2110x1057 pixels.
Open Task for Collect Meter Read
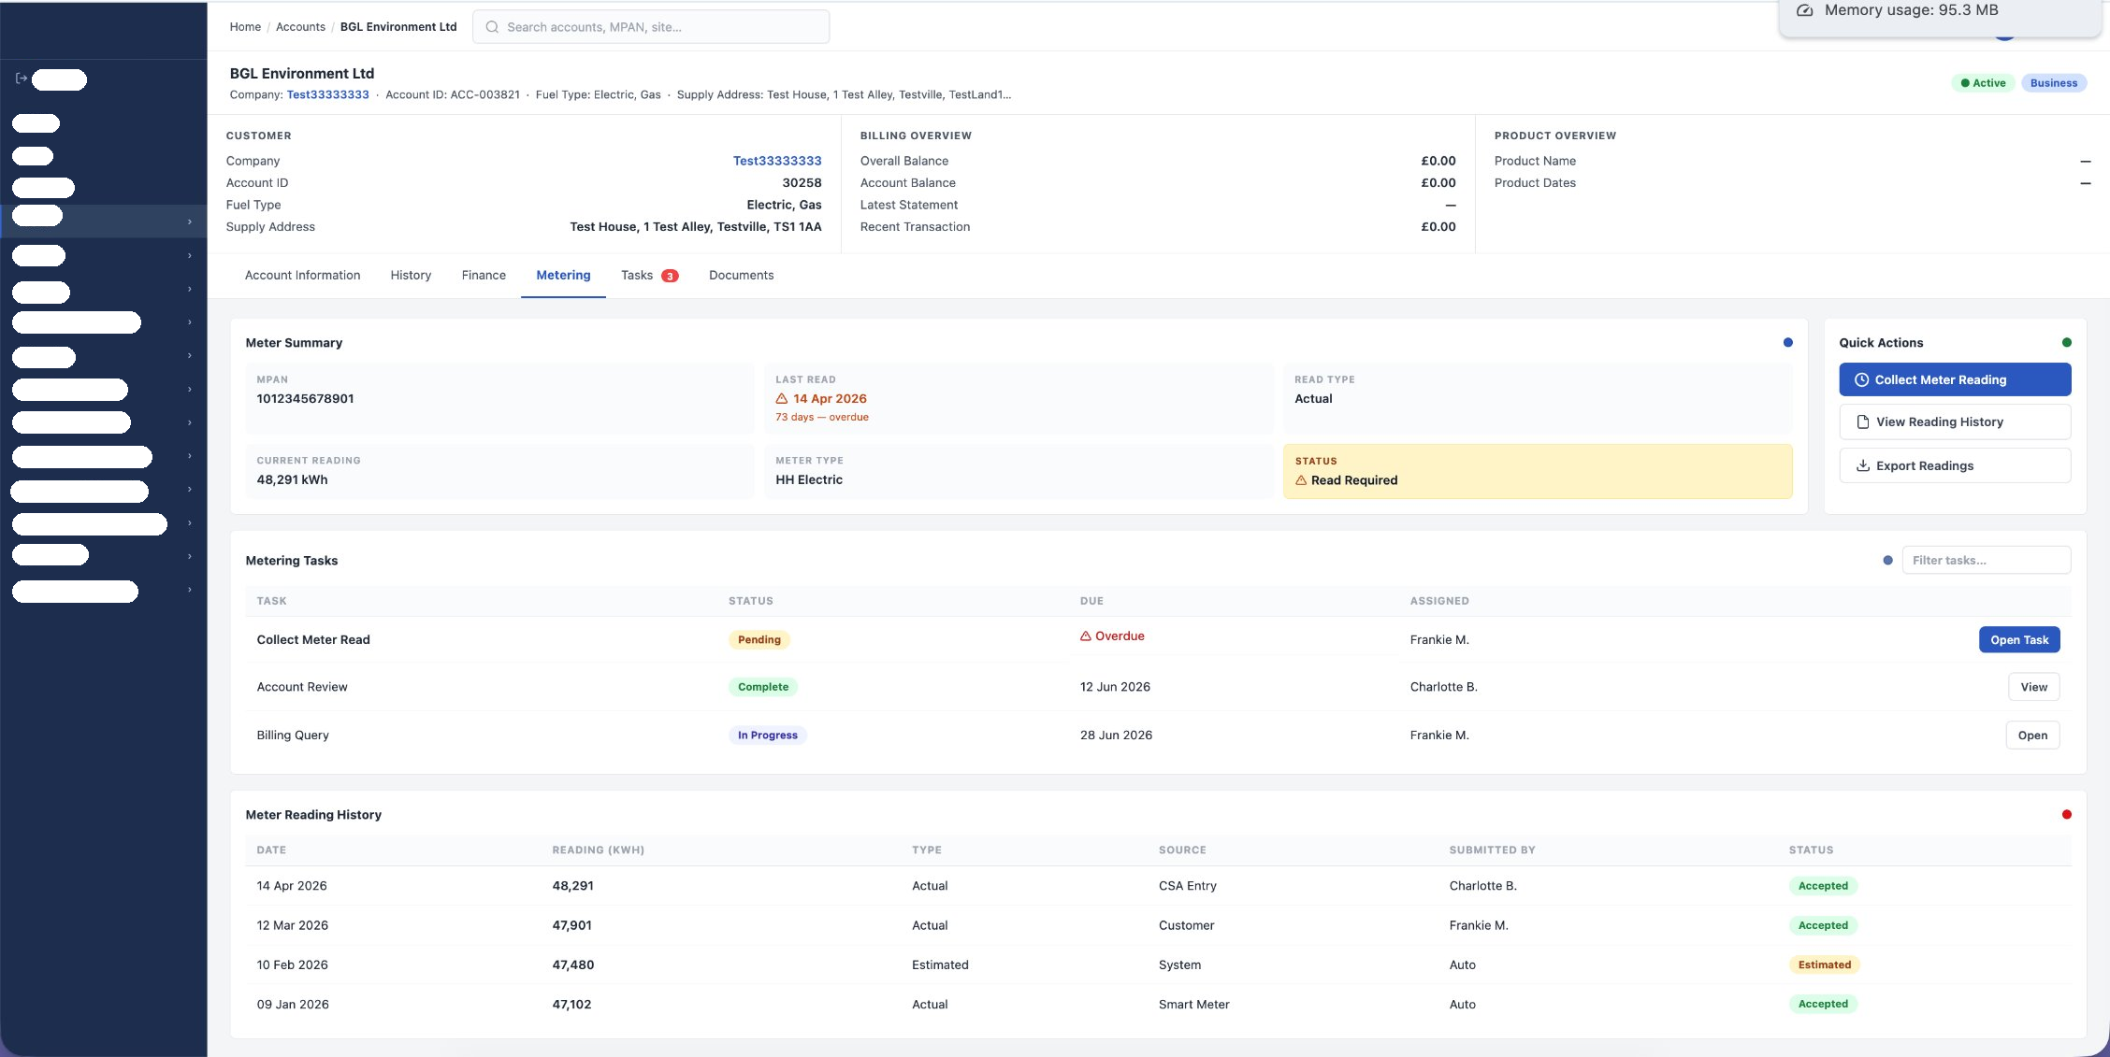(x=2019, y=639)
